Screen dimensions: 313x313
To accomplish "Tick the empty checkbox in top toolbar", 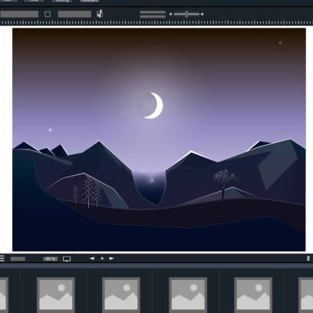I will click(48, 14).
